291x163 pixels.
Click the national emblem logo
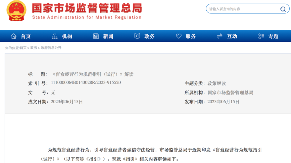16,11
